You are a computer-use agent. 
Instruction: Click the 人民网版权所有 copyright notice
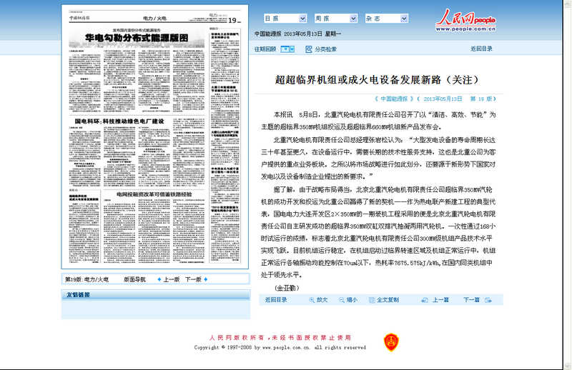(280, 338)
